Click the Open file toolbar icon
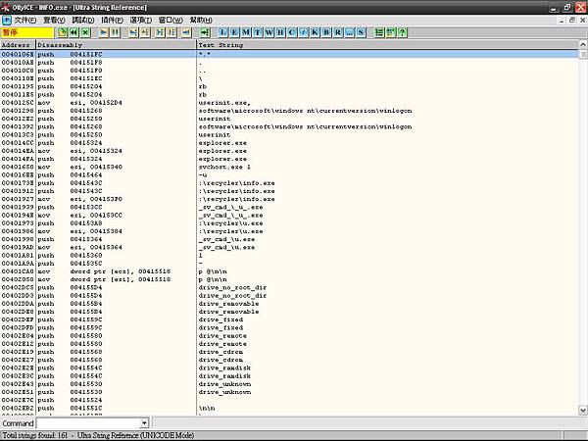Image resolution: width=588 pixels, height=441 pixels. pos(63,32)
